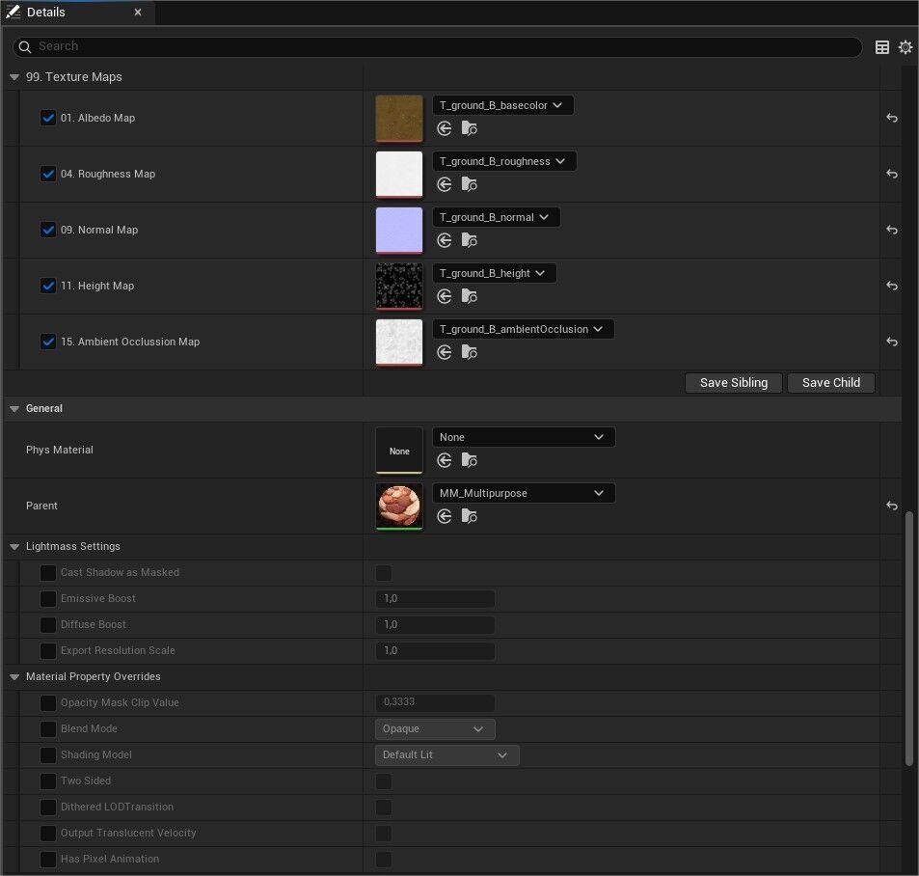Collapse the Lightmass Settings section
919x876 pixels.
tap(14, 546)
